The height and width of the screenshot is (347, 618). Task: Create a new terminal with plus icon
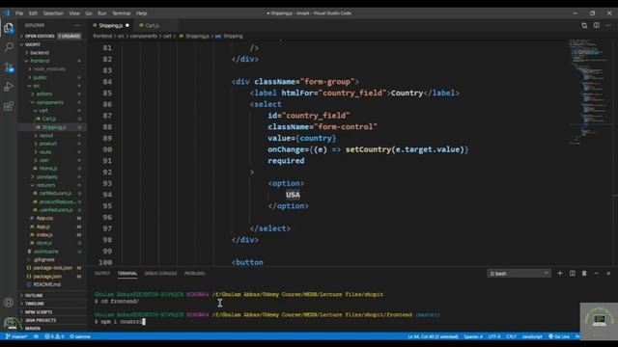(560, 273)
